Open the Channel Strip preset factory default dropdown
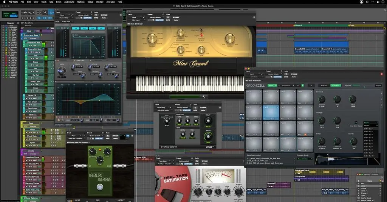387x202 pixels. point(84,15)
